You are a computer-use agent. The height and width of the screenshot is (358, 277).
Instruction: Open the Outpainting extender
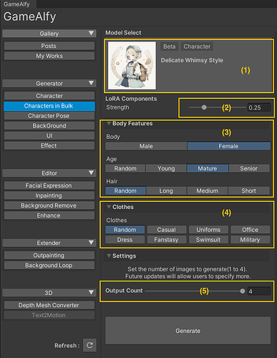coord(49,256)
